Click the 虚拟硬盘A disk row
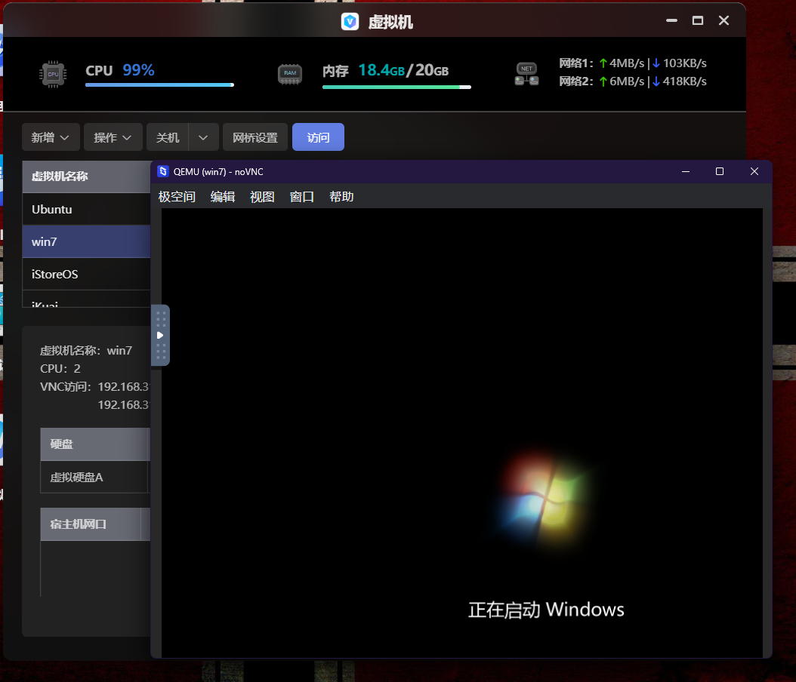Viewport: 796px width, 682px height. coord(95,477)
